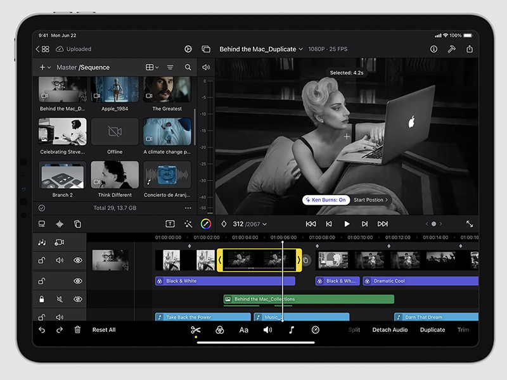
Task: Open the projects grid icon
Action: coord(46,49)
